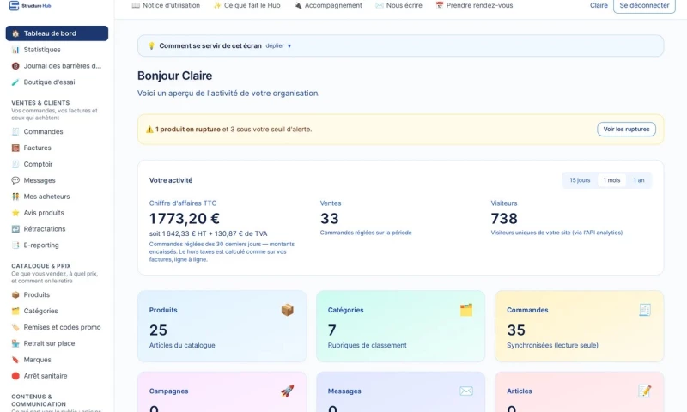Select the 15 jours period

tap(580, 180)
